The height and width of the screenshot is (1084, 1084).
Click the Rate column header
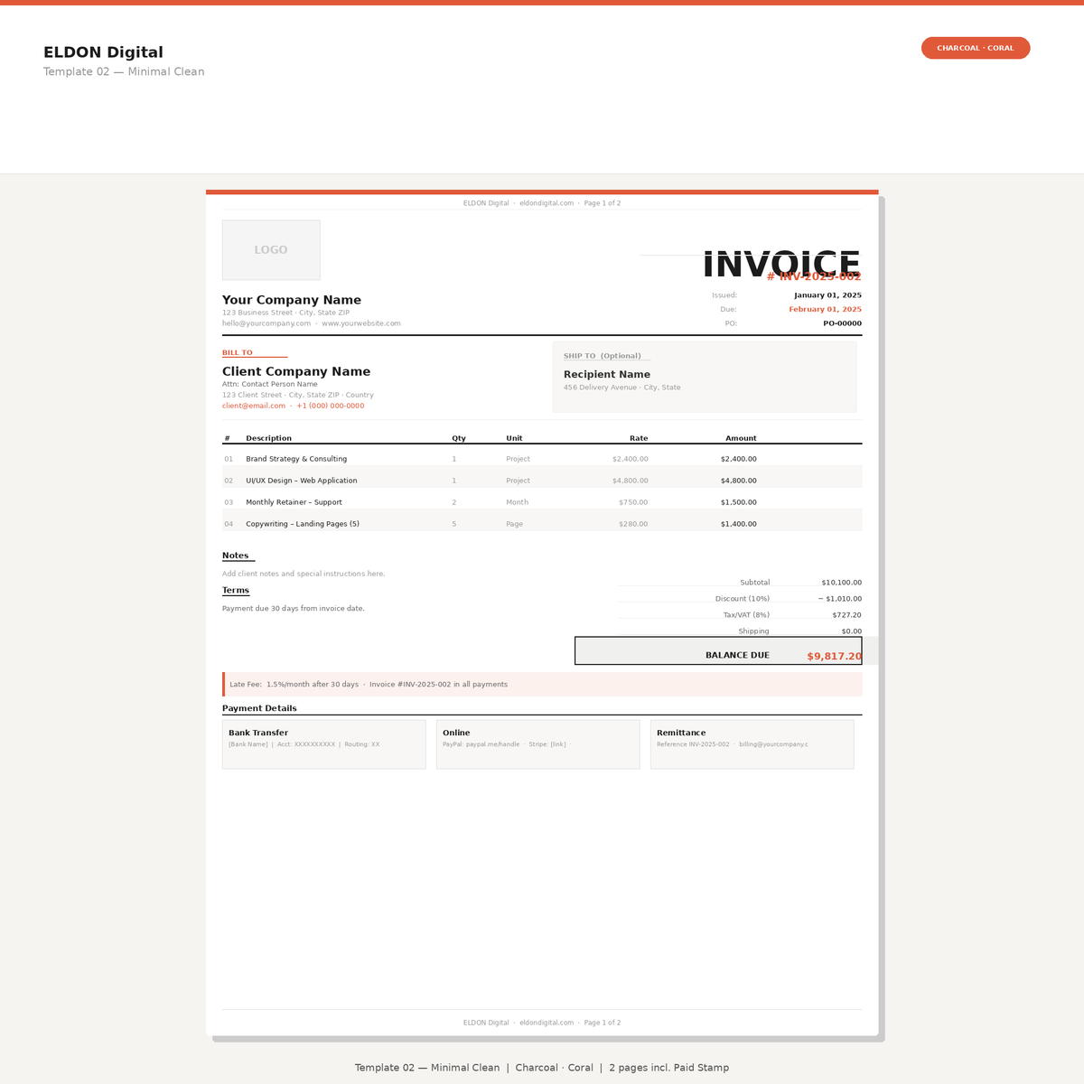[639, 438]
